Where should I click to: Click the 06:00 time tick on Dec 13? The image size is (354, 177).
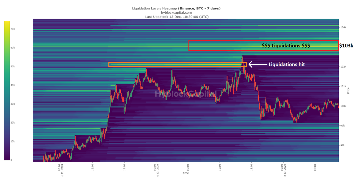coord(315,167)
